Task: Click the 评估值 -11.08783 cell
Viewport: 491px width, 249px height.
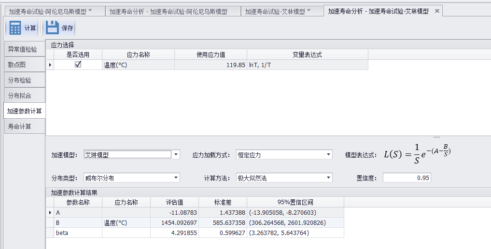Action: (x=174, y=212)
